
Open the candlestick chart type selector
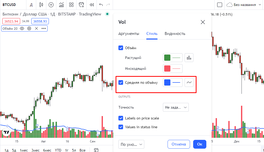(41, 5)
